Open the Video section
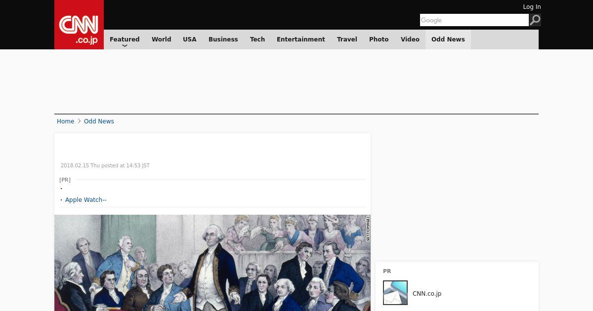Viewport: 593px width, 311px height. coord(410,39)
